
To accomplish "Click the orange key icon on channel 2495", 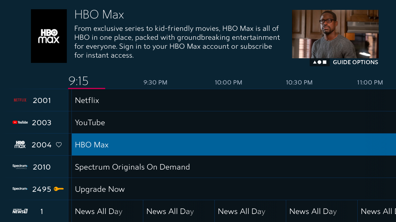I will (x=59, y=189).
